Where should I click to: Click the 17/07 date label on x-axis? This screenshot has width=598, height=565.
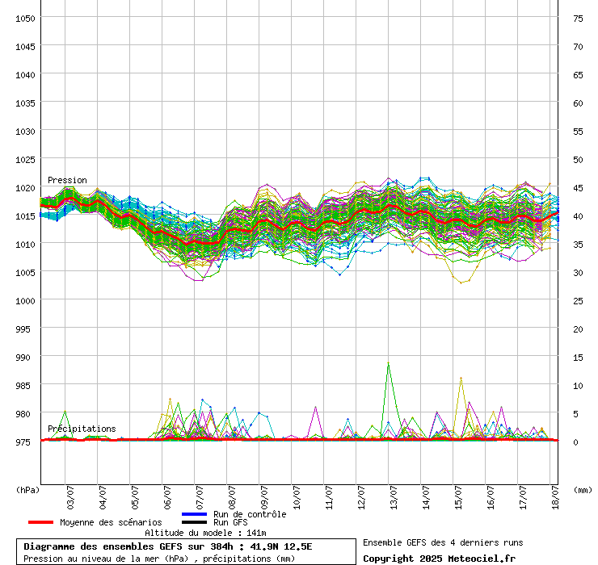pos(524,497)
